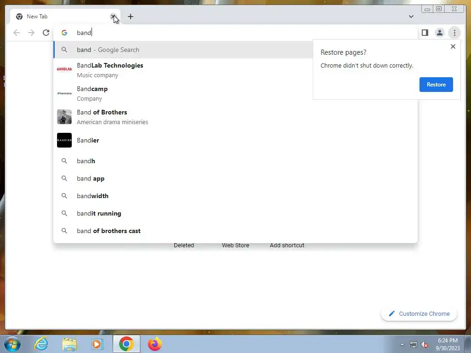Click the Google G icon in omnibox
This screenshot has width=471, height=353.
[x=64, y=33]
